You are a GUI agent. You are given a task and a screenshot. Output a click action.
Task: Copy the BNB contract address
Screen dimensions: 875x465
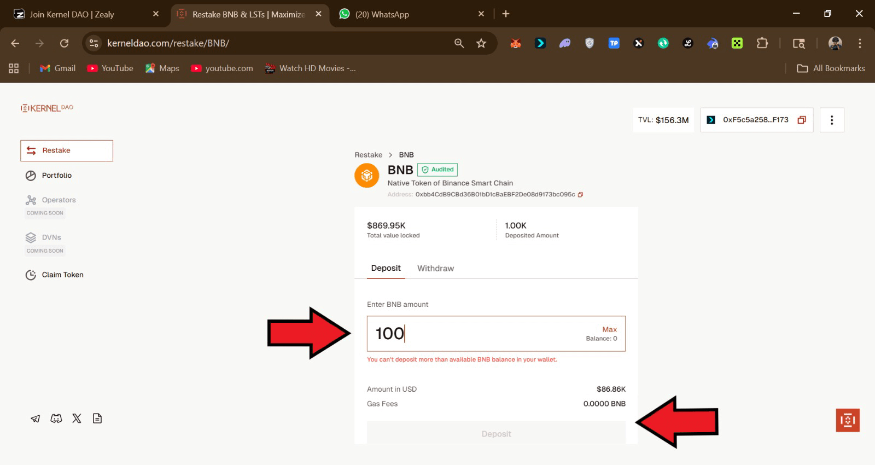point(581,195)
